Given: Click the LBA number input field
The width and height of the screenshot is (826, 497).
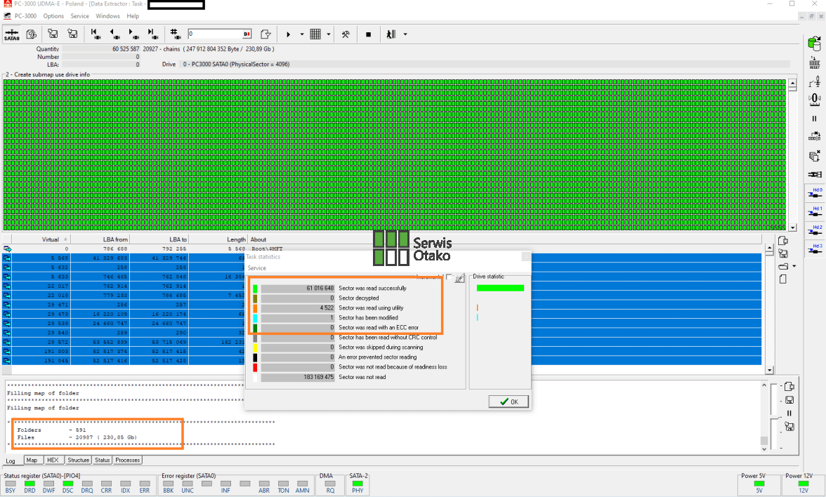Looking at the screenshot, I should click(215, 34).
